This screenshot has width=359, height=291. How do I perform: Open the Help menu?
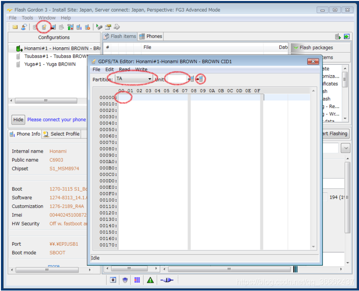pyautogui.click(x=66, y=18)
